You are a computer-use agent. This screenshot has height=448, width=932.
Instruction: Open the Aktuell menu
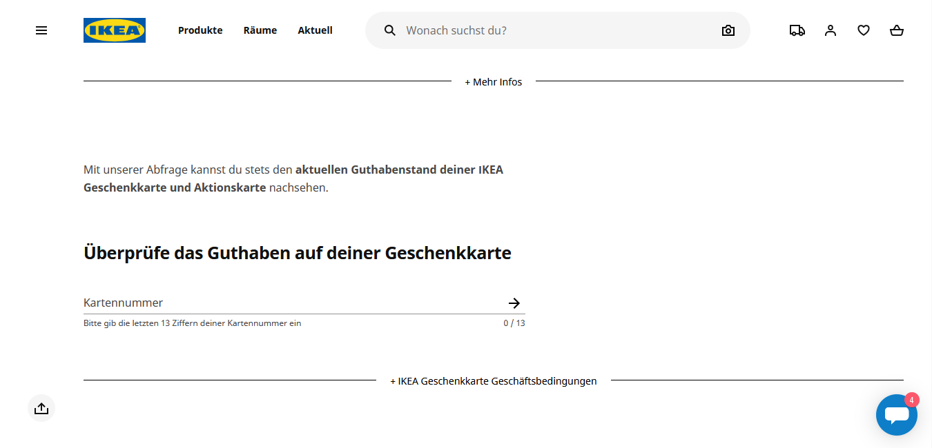tap(315, 30)
